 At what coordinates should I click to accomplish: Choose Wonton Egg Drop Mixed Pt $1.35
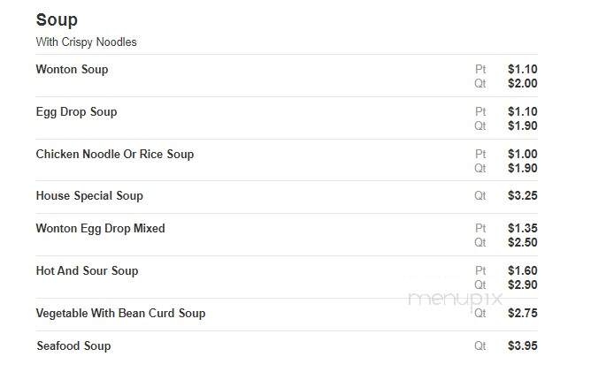[522, 229]
